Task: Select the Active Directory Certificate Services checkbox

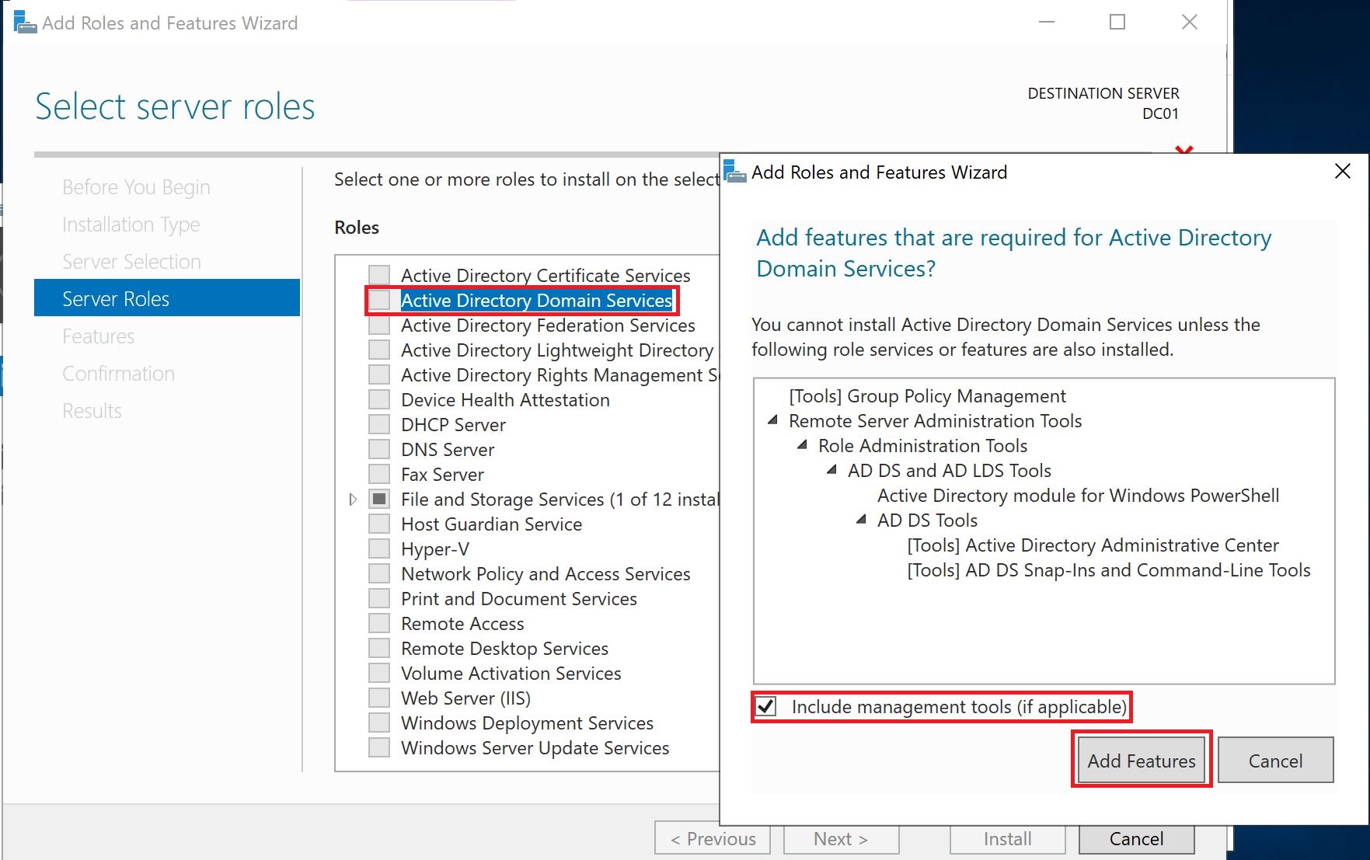Action: click(x=378, y=274)
